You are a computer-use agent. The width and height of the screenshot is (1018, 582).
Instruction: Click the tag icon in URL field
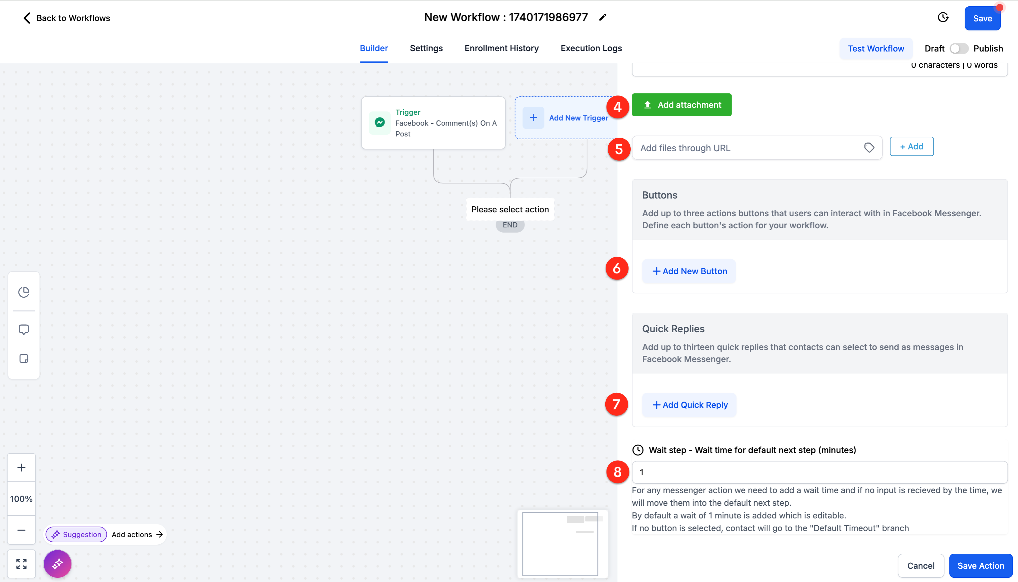click(869, 148)
